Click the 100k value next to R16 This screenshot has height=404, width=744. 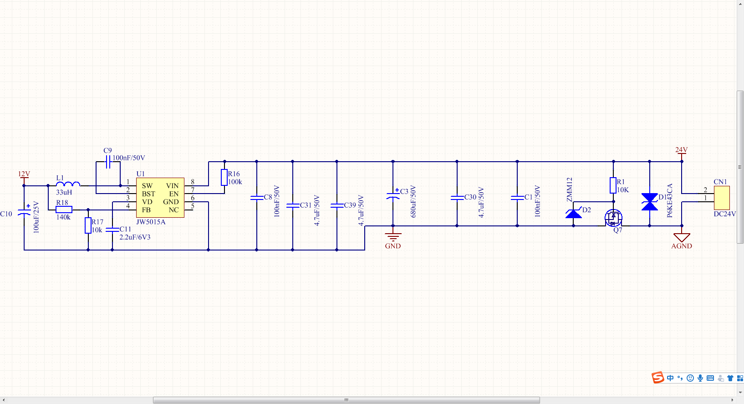[x=235, y=182]
